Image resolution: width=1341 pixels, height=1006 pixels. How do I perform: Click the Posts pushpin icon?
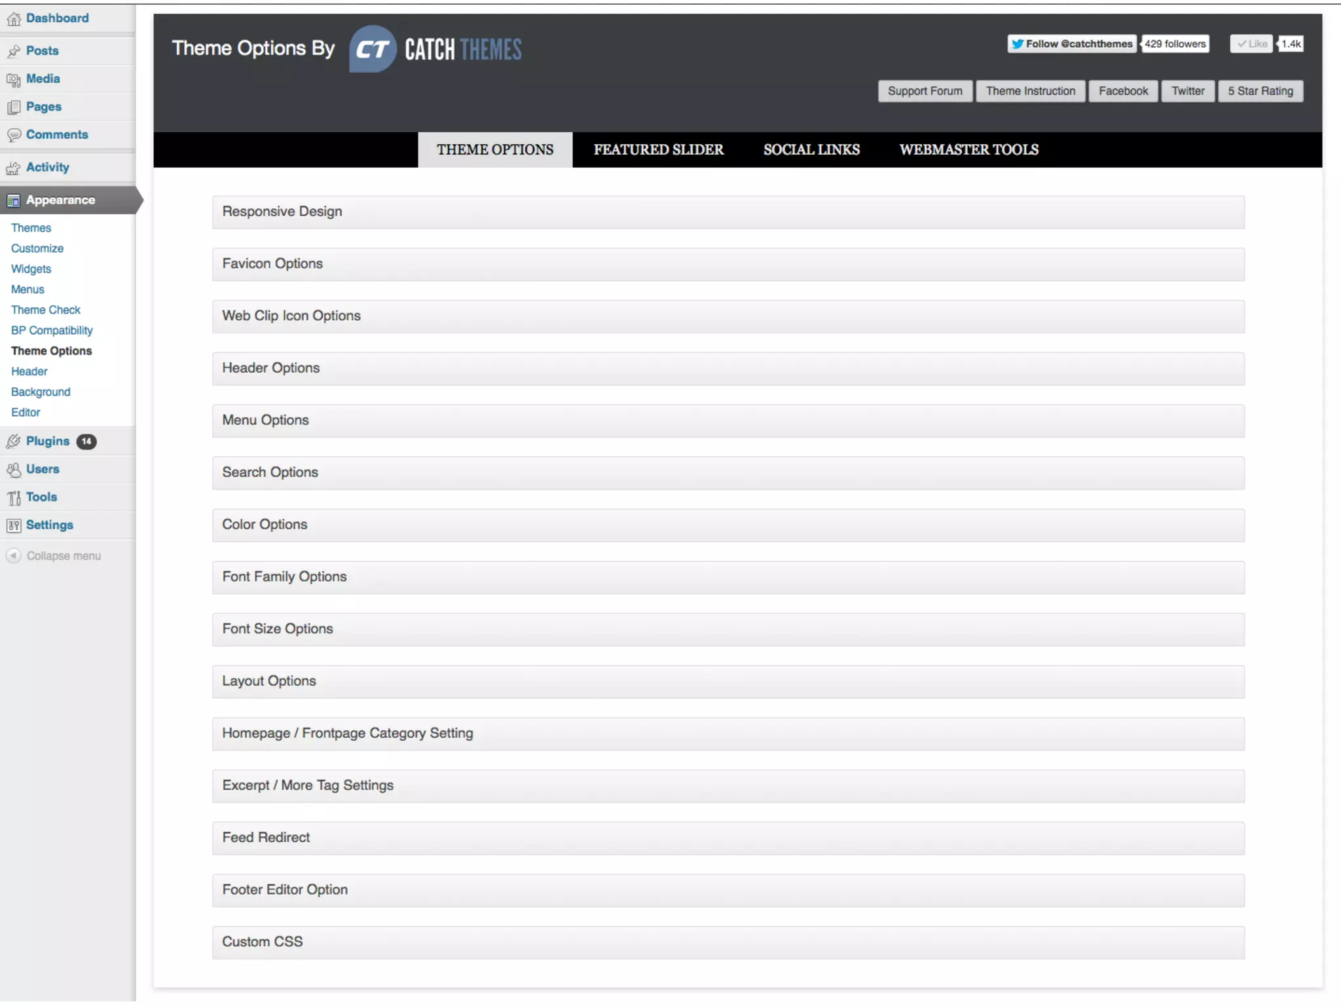pyautogui.click(x=13, y=51)
